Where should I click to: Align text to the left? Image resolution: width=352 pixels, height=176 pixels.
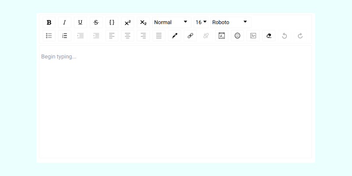pyautogui.click(x=112, y=36)
